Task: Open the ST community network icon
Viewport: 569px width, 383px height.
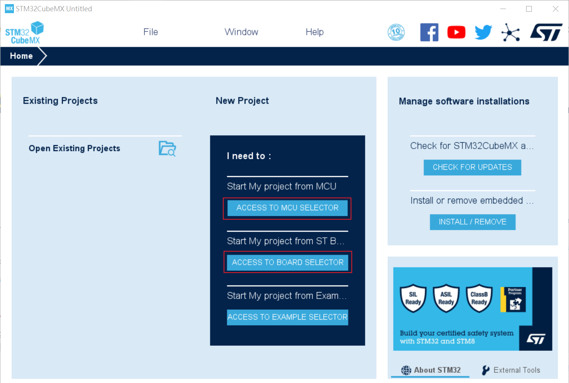Action: pos(511,33)
